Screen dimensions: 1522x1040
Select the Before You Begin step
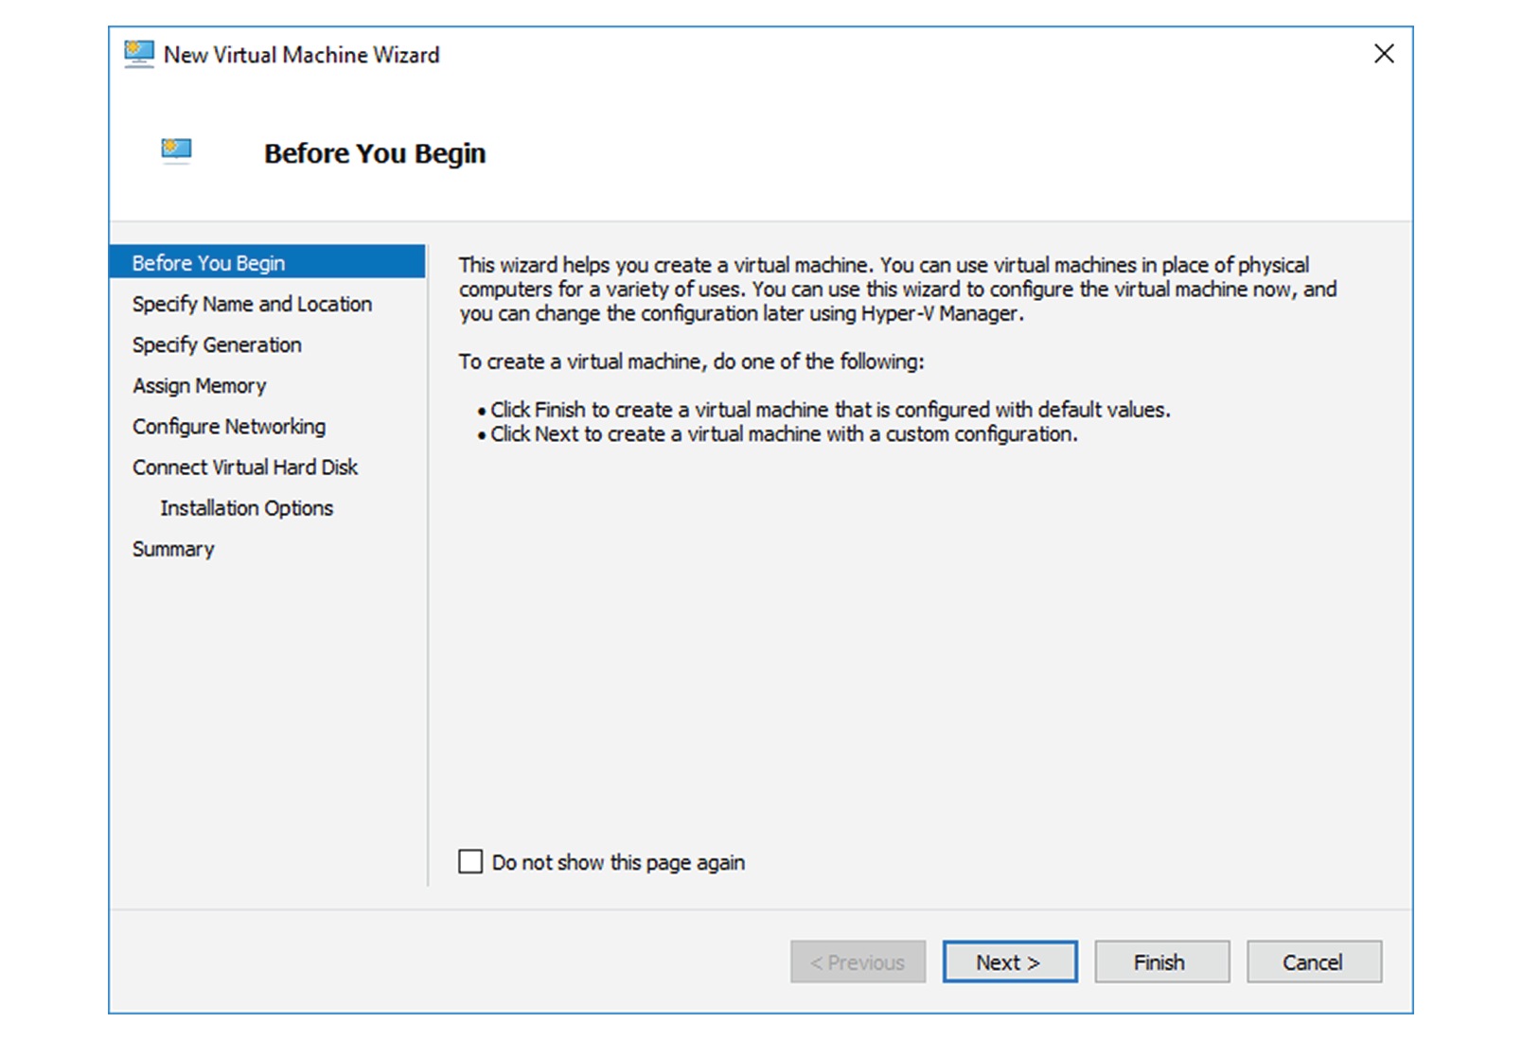(210, 263)
